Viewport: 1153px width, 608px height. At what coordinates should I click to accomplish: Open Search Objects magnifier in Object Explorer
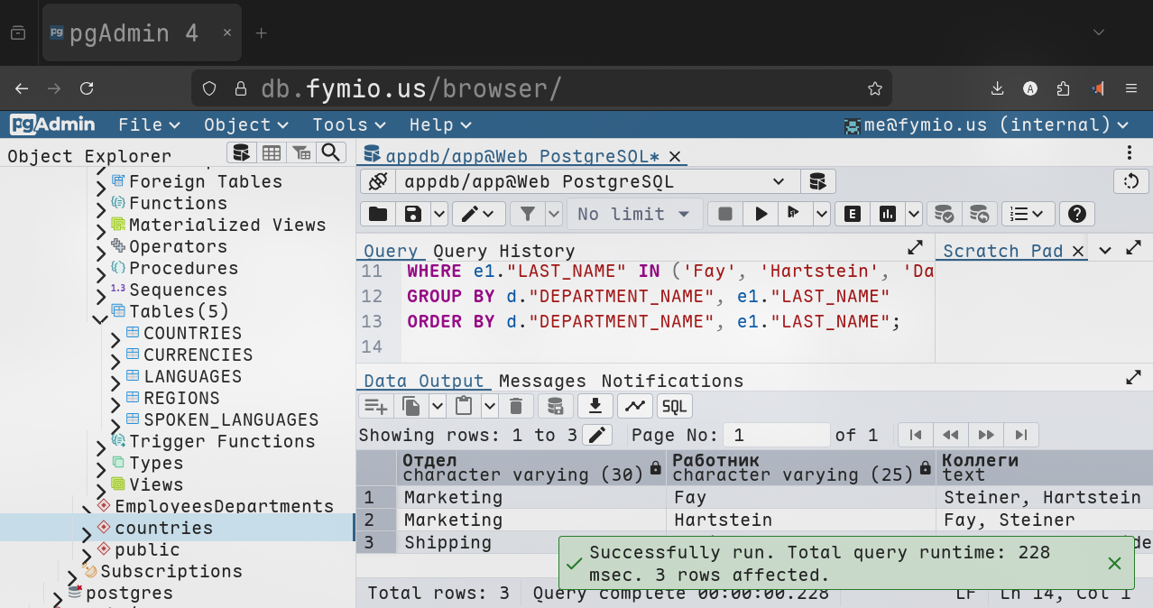pos(331,152)
